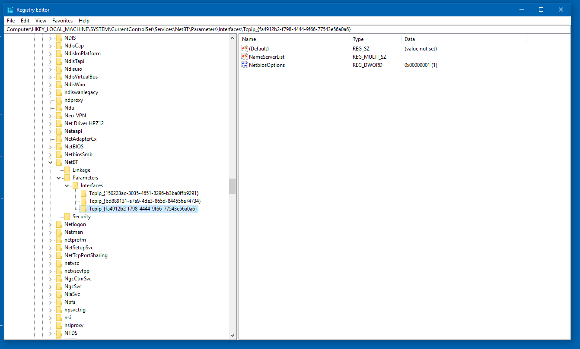Collapse the Interfaces subkey
This screenshot has width=580, height=349.
67,186
